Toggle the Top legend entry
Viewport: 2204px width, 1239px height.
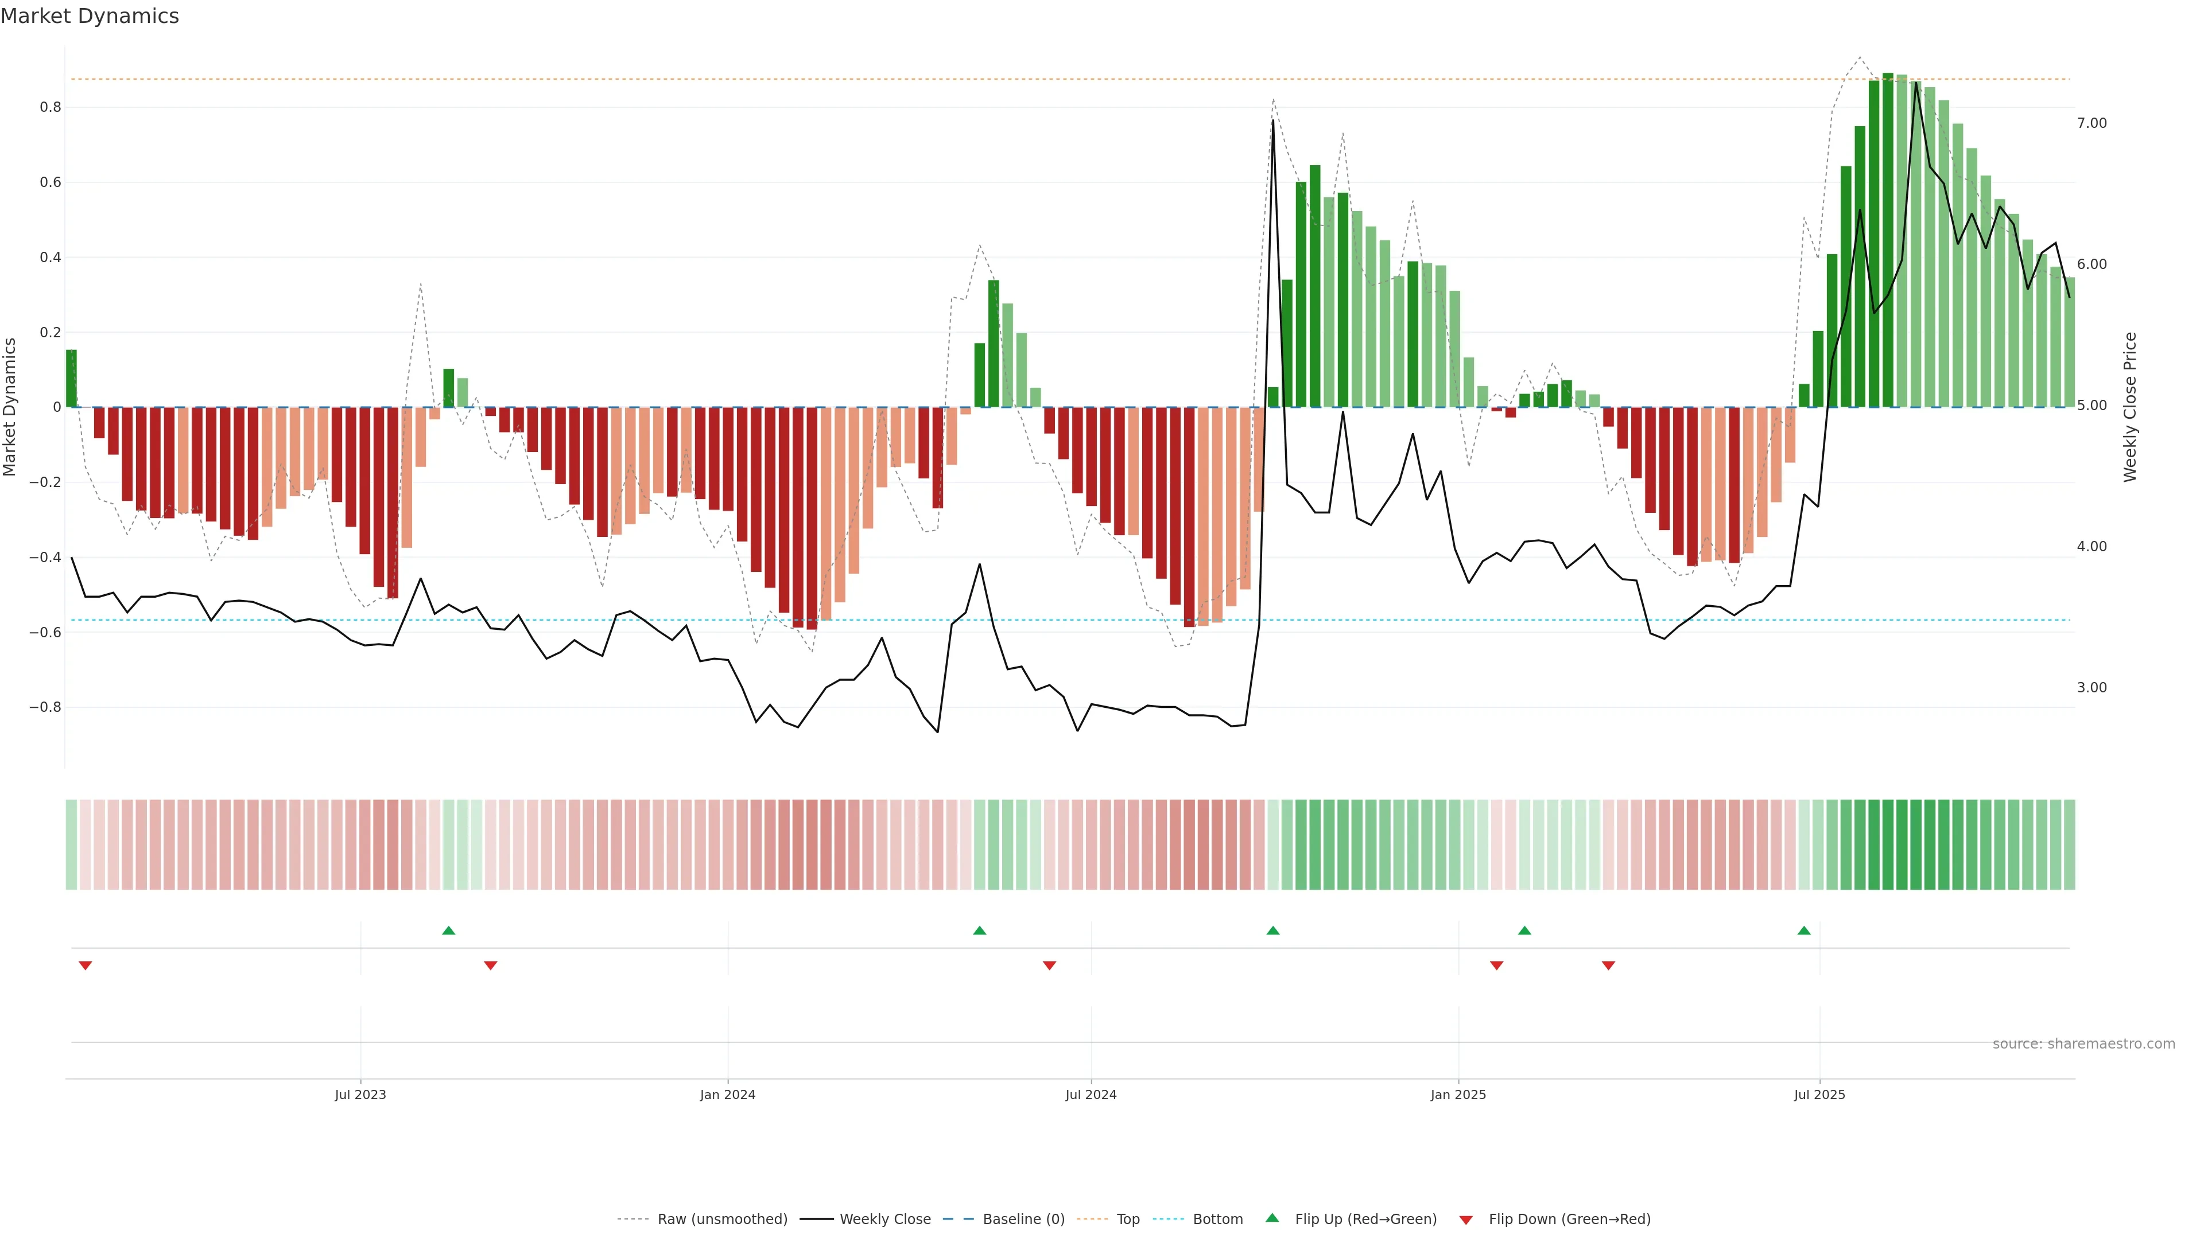(1128, 1218)
